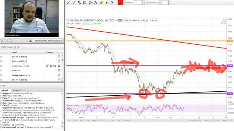Click the Kazakbaev Azat webcam video
This screenshot has height=131, width=234.
(31, 19)
